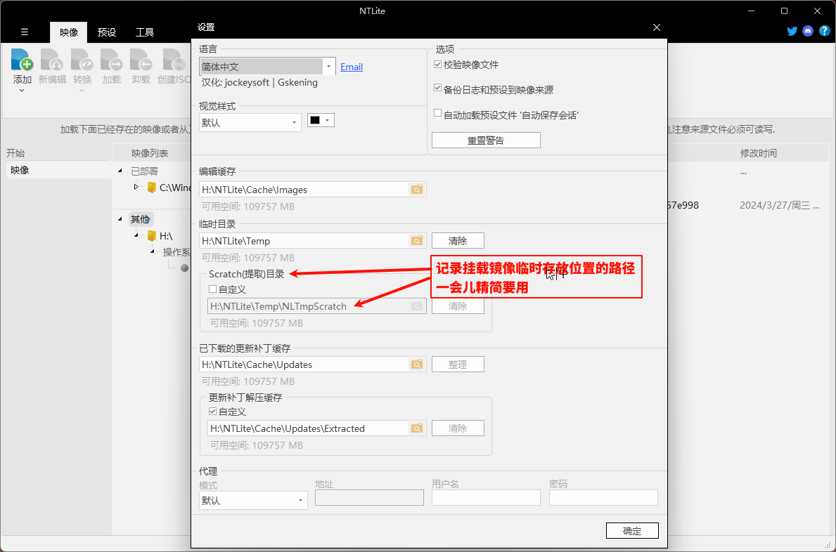The image size is (836, 552).
Task: Collapse the 已部署 tree group
Action: coord(120,171)
